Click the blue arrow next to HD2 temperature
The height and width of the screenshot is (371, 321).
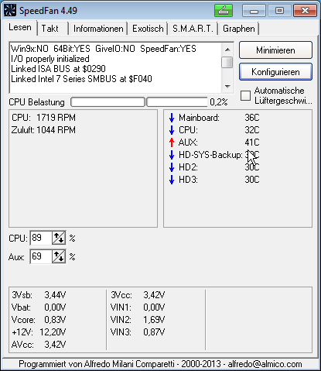pyautogui.click(x=172, y=167)
